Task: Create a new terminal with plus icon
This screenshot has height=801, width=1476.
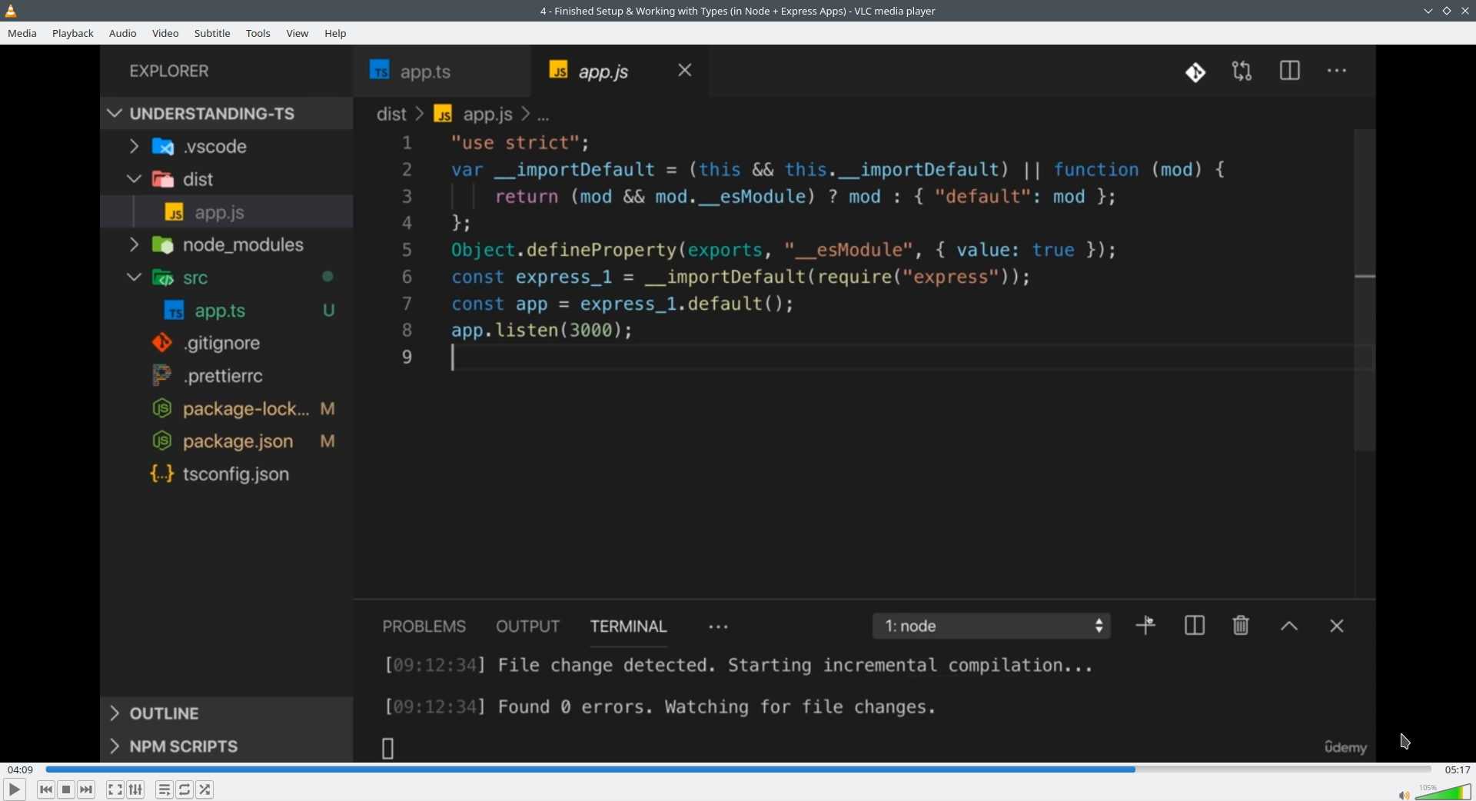Action: point(1145,625)
